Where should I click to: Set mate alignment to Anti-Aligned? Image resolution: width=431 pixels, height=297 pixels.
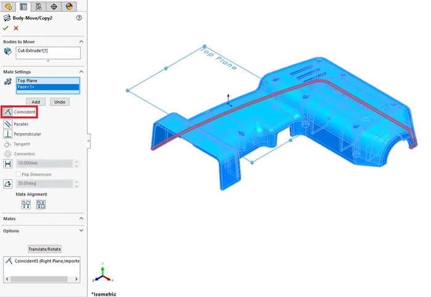click(x=41, y=205)
